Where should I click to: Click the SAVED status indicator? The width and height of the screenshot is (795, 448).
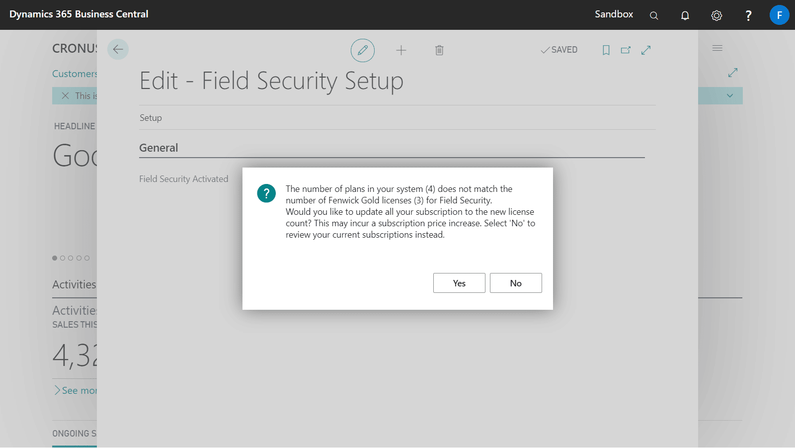[x=559, y=50]
